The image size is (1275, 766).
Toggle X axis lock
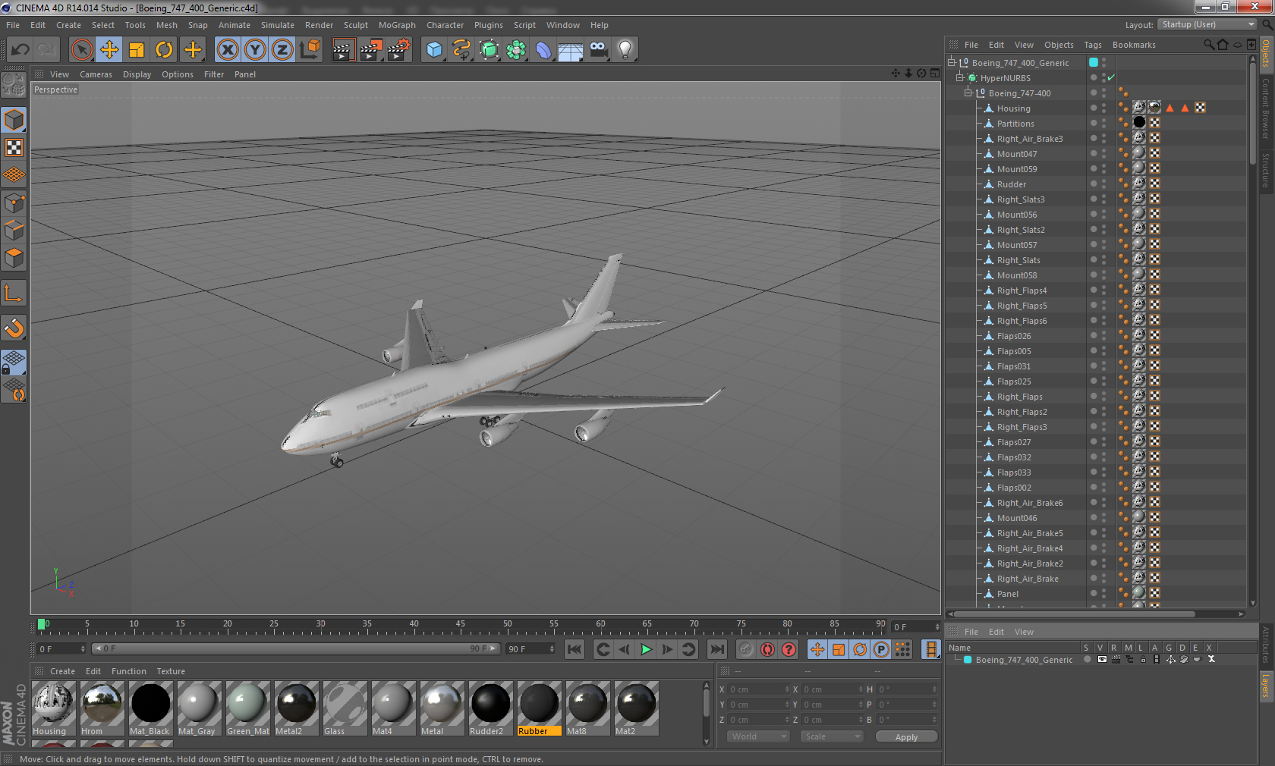[228, 50]
